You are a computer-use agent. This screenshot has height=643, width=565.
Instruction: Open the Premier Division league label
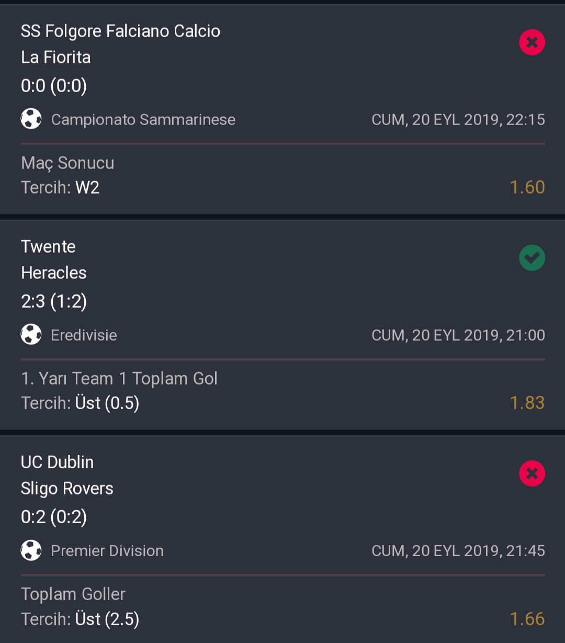(107, 551)
